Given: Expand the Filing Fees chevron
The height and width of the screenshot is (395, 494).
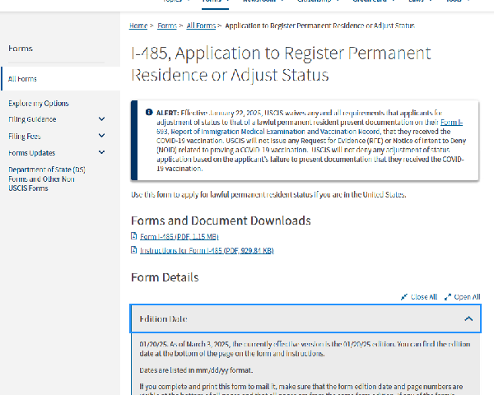Looking at the screenshot, I should (x=101, y=136).
